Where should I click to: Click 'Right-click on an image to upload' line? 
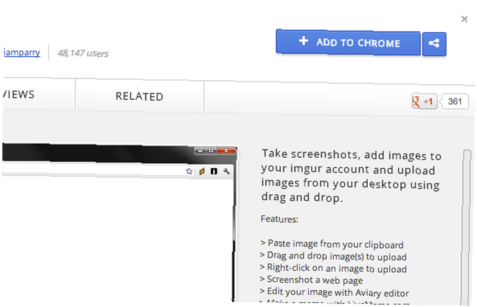coord(333,268)
